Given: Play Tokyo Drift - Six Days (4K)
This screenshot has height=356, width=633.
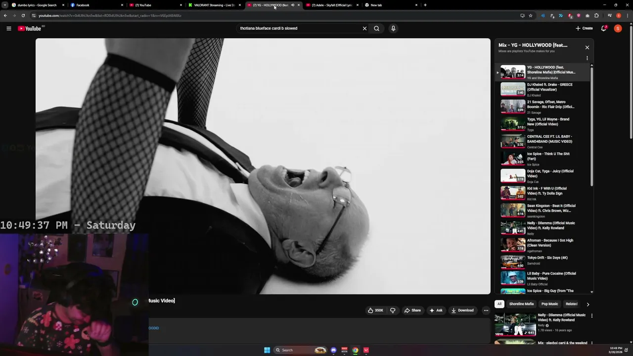Looking at the screenshot, I should click(x=543, y=261).
